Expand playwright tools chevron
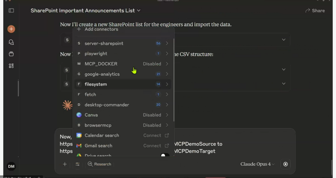The width and height of the screenshot is (336, 178). point(167,53)
